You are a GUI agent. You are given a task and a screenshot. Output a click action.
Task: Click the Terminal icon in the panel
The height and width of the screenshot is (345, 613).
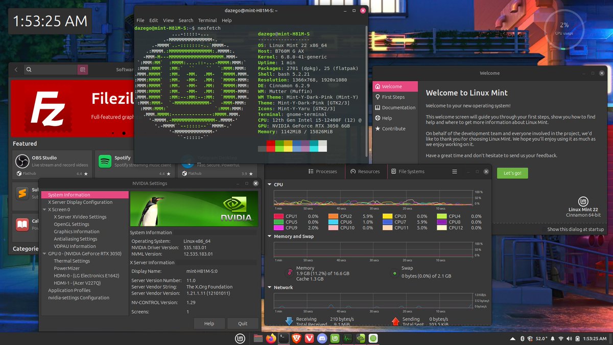point(283,338)
